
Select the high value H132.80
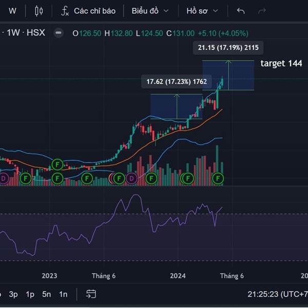tap(119, 33)
